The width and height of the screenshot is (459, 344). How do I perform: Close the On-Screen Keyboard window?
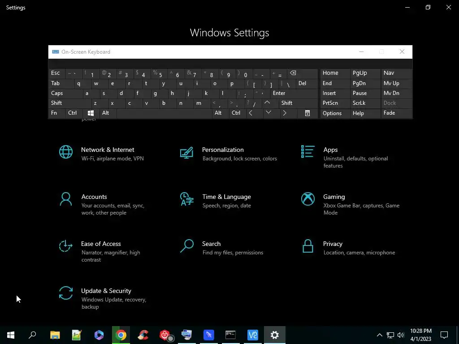tap(402, 52)
